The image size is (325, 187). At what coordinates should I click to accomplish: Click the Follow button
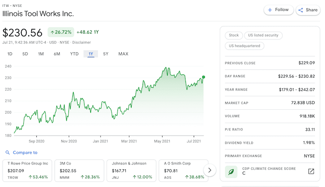point(278,10)
